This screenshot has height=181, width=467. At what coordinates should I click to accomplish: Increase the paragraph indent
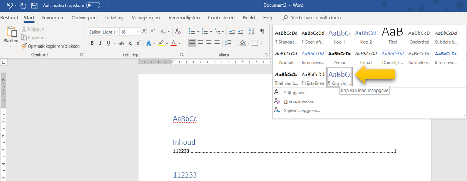click(240, 32)
